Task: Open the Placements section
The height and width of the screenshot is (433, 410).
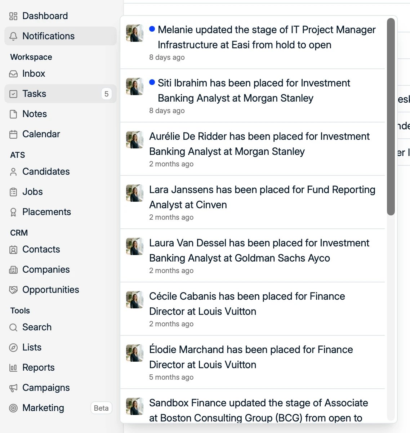Action: (46, 212)
